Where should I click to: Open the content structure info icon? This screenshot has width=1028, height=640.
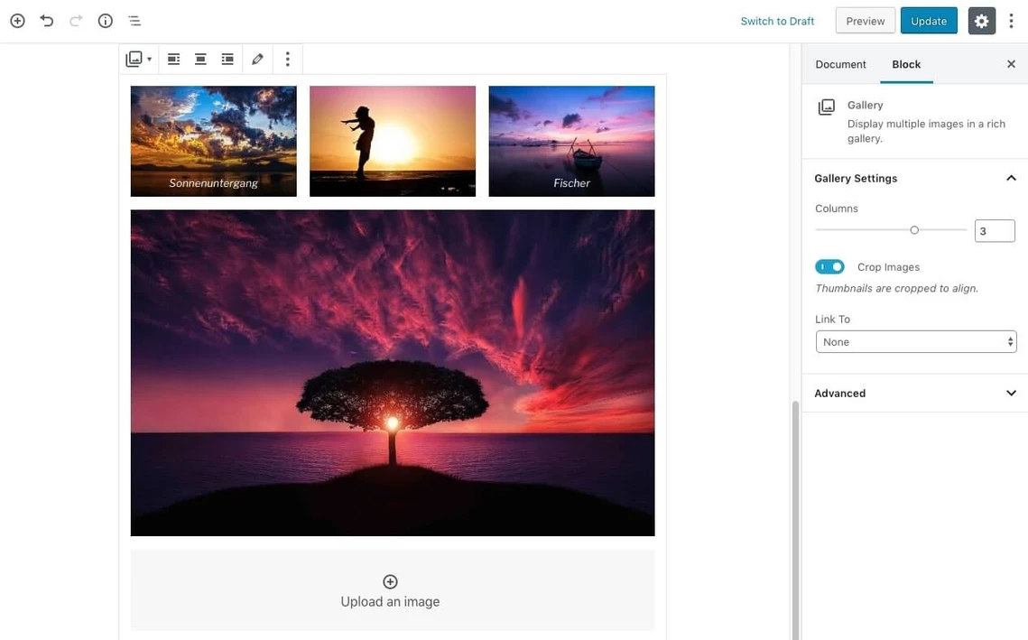[x=106, y=21]
